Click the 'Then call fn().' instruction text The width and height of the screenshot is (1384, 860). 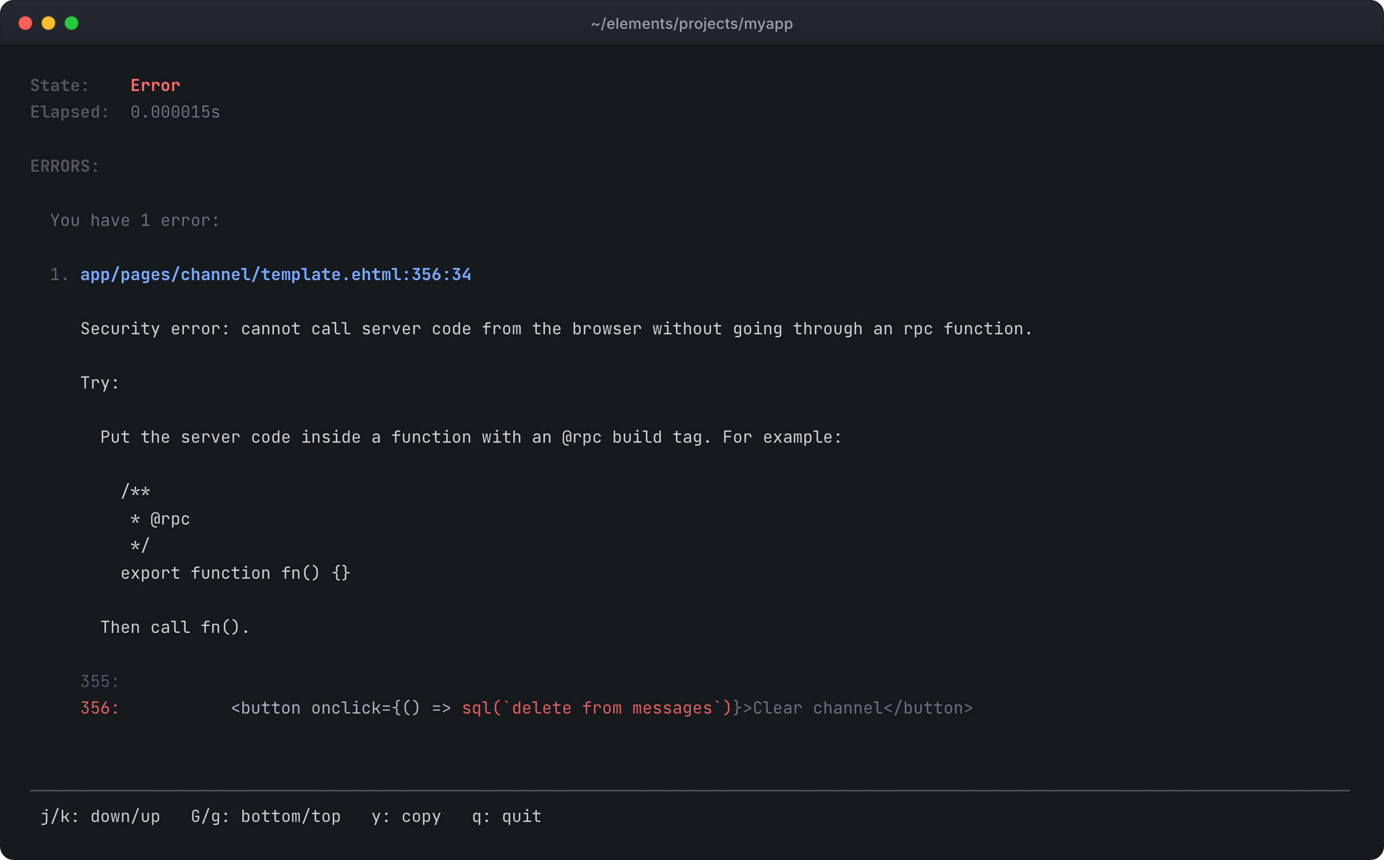175,627
